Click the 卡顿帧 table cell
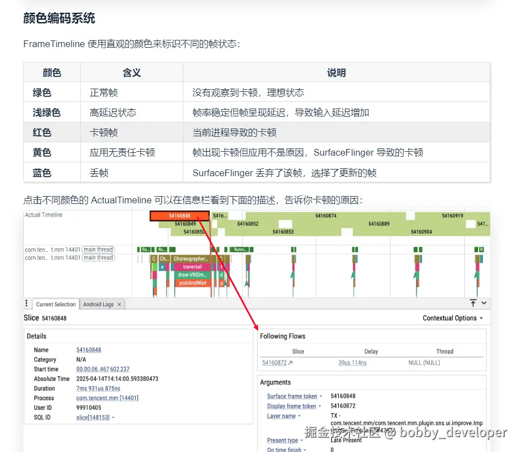 [x=132, y=132]
